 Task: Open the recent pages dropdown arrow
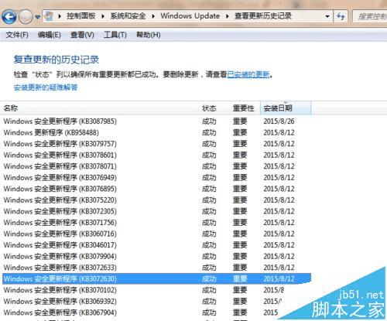pyautogui.click(x=38, y=17)
